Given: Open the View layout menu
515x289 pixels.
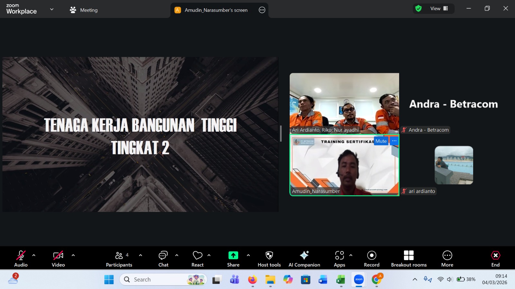Looking at the screenshot, I should click(439, 9).
